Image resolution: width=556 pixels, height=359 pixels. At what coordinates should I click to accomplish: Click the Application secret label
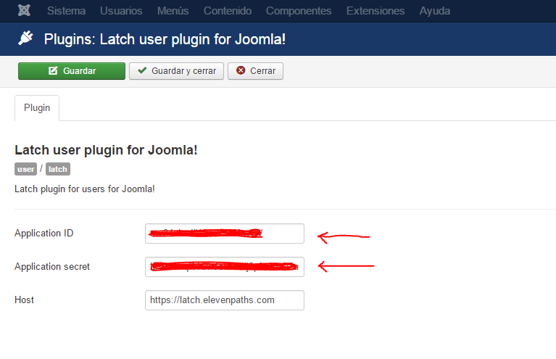(x=52, y=266)
